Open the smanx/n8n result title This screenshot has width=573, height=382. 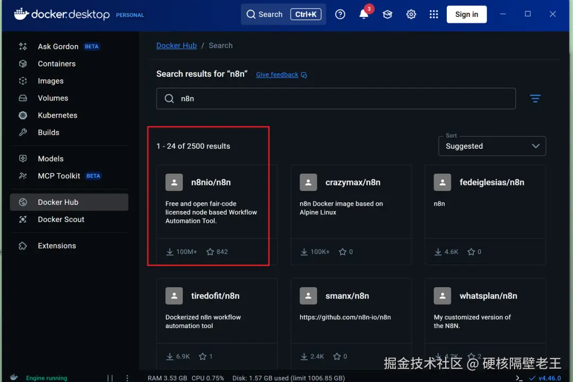[x=347, y=296]
